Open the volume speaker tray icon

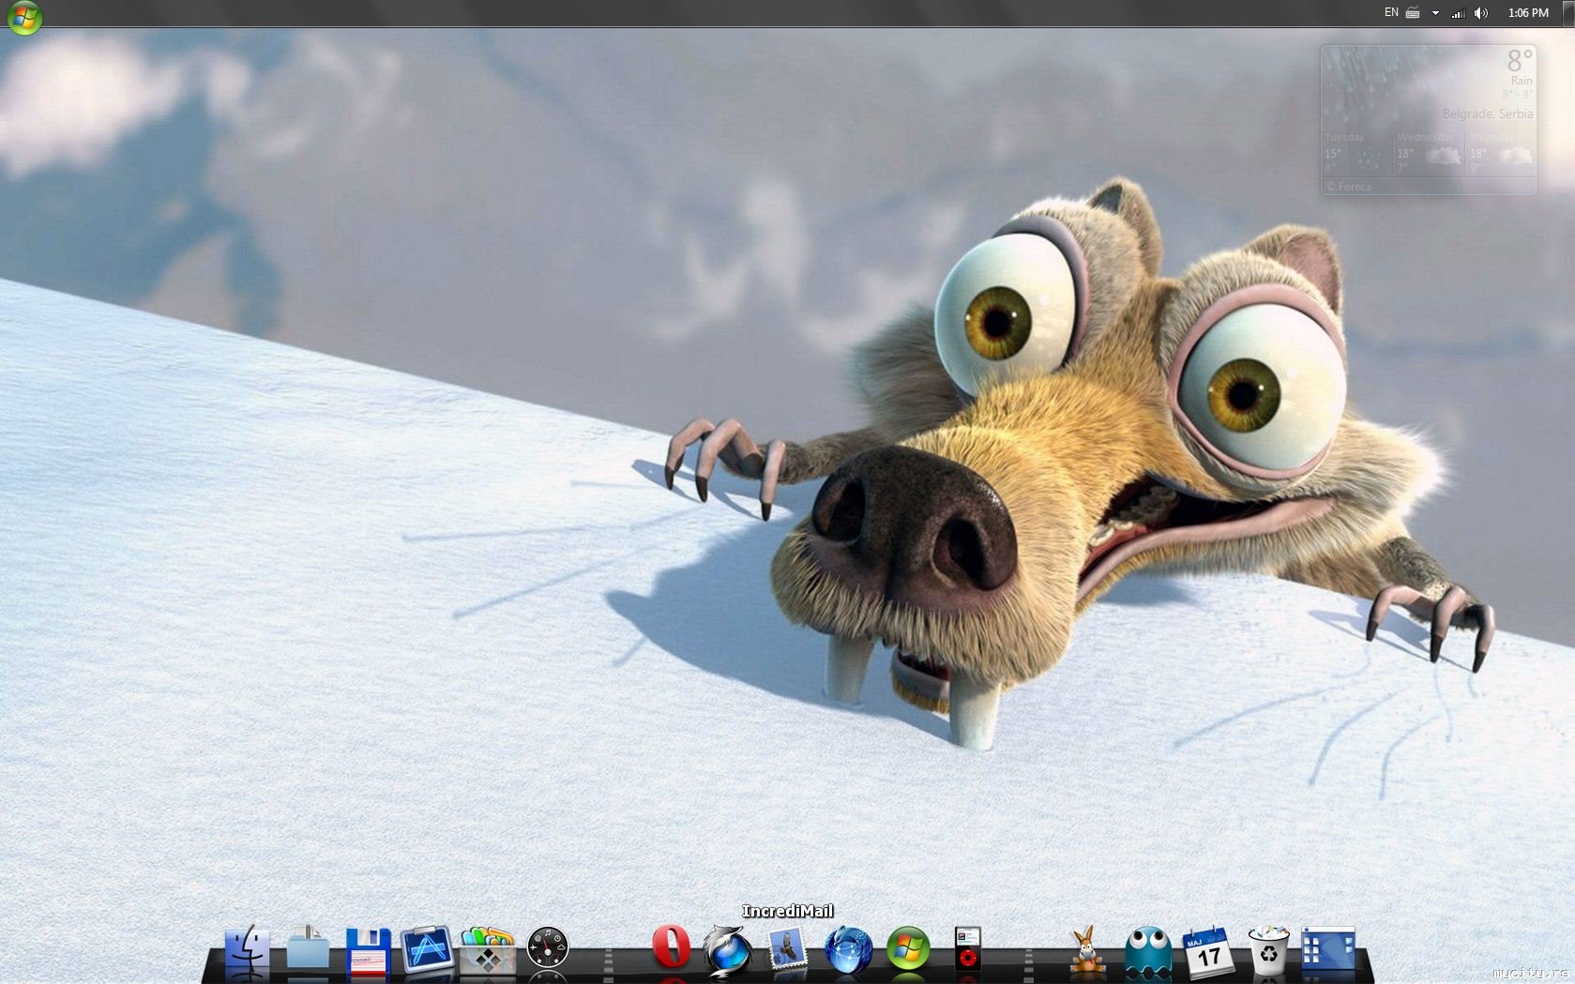(x=1482, y=13)
